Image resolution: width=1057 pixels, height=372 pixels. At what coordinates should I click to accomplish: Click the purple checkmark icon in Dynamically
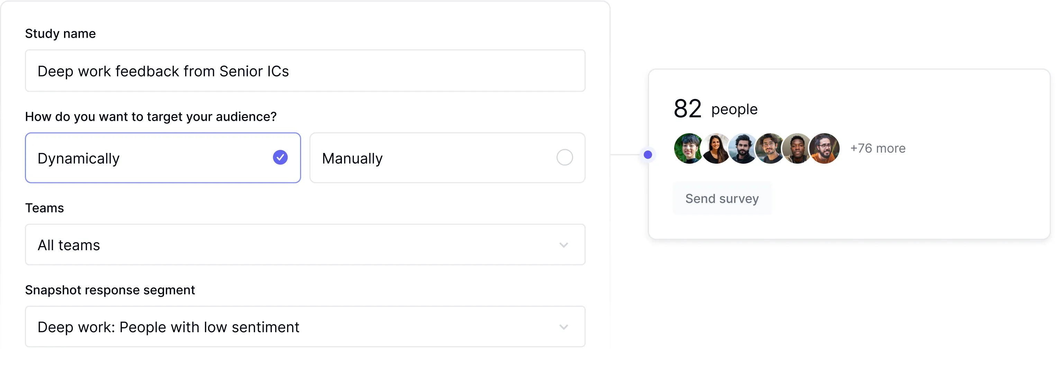[280, 157]
